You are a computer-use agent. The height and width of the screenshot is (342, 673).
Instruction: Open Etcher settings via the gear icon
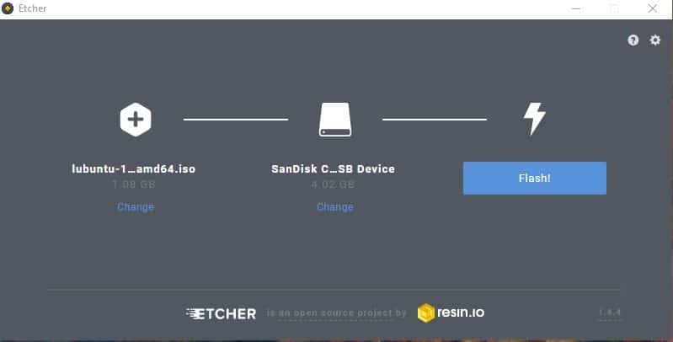655,40
